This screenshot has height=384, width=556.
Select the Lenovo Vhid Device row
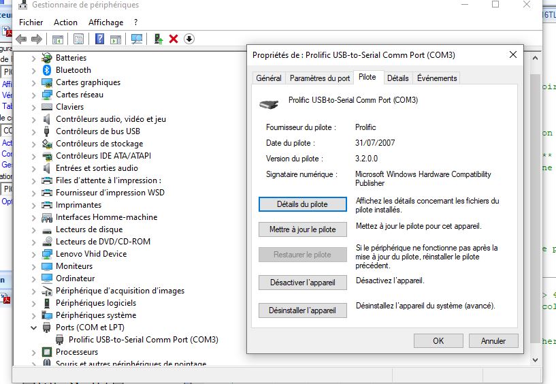click(91, 254)
